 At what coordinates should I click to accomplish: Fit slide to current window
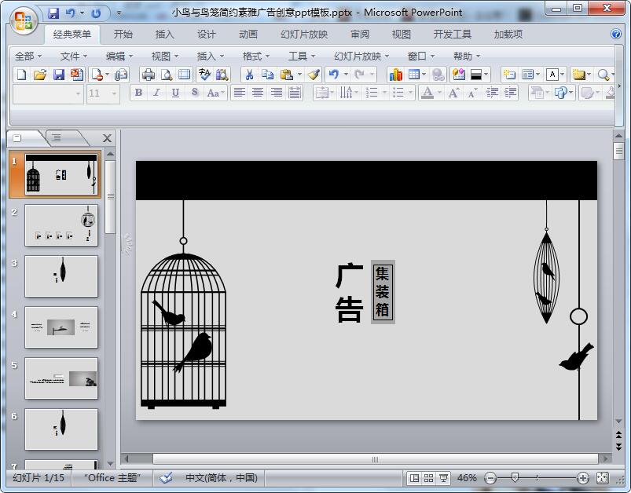tap(602, 478)
